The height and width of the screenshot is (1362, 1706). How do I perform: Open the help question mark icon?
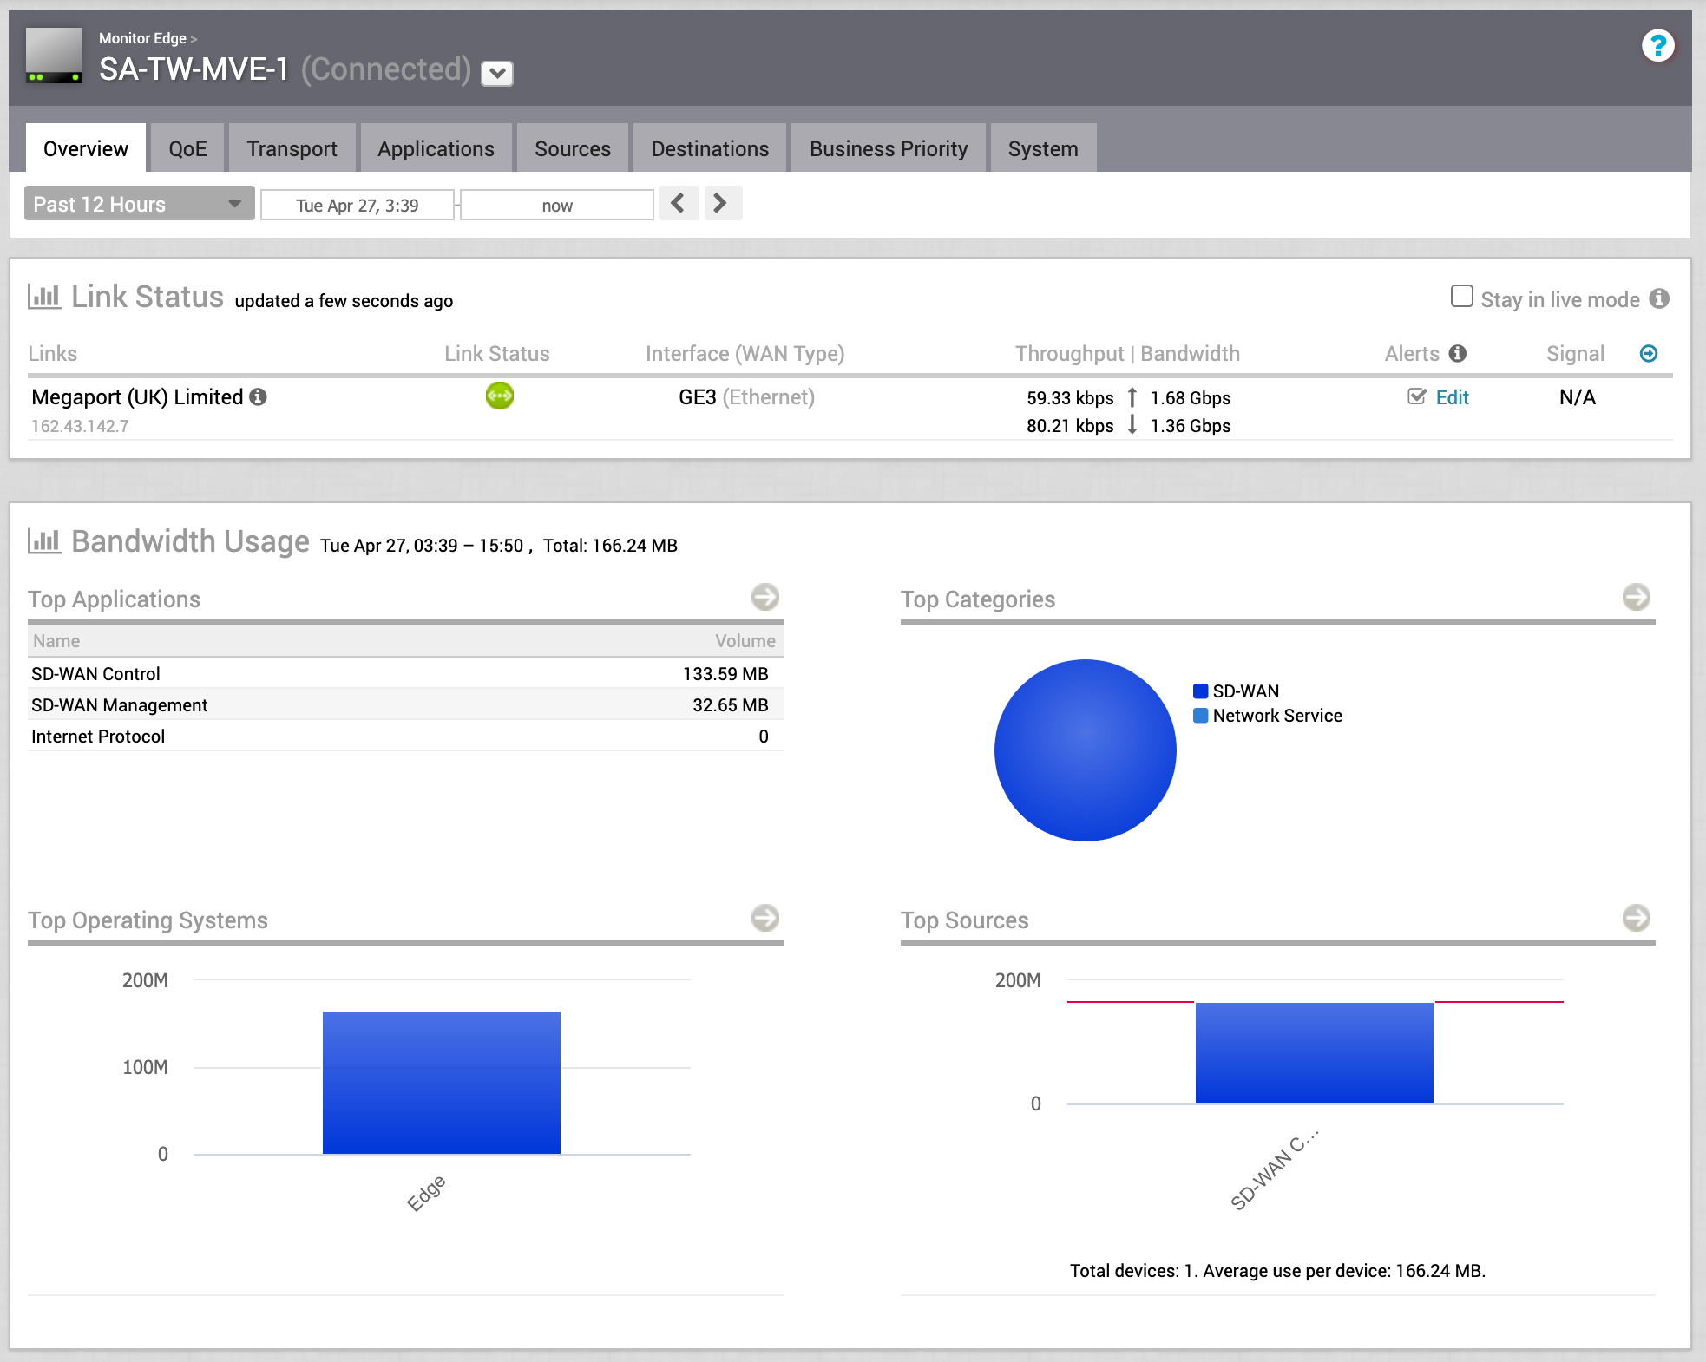(1657, 45)
